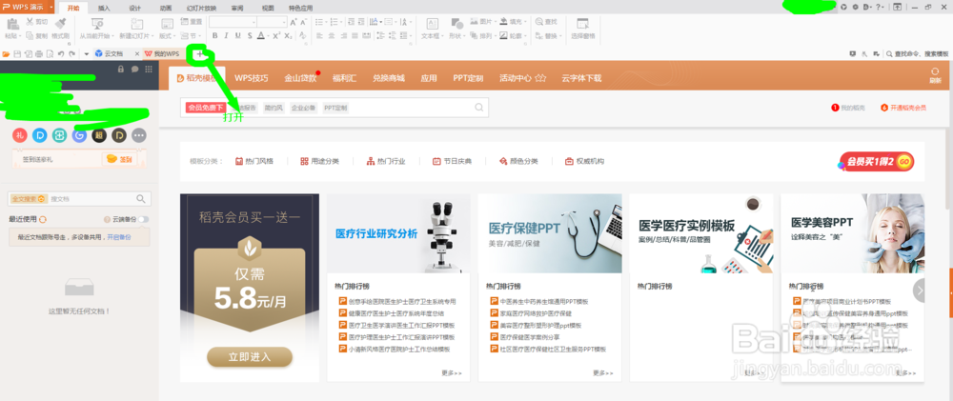
Task: Select the 金山贷款 navigation tab
Action: point(300,78)
